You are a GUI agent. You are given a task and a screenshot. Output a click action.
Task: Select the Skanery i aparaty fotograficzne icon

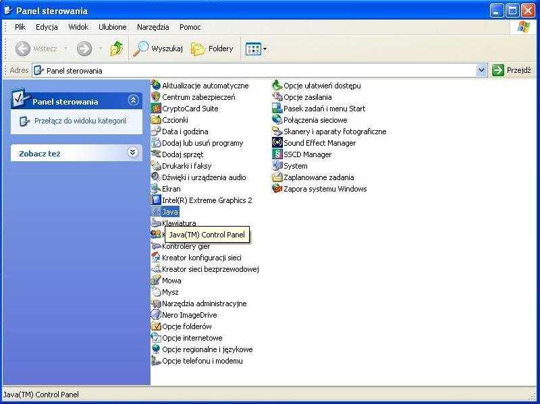[x=277, y=132]
